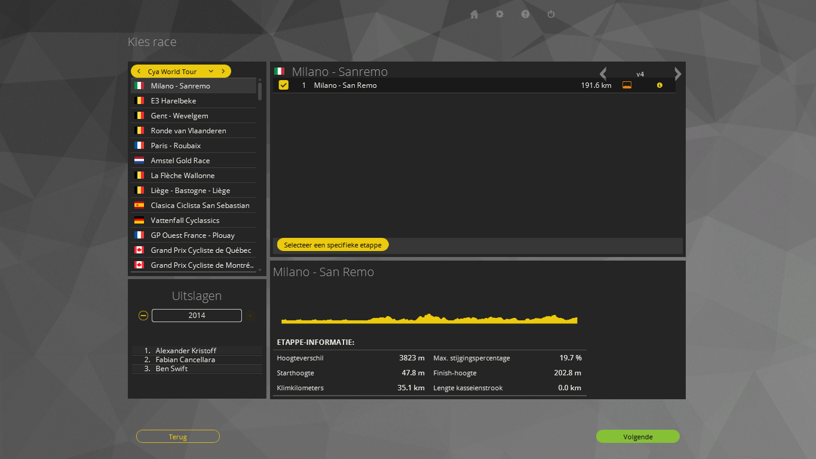Go to the home screen icon
816x459 pixels.
(x=474, y=14)
